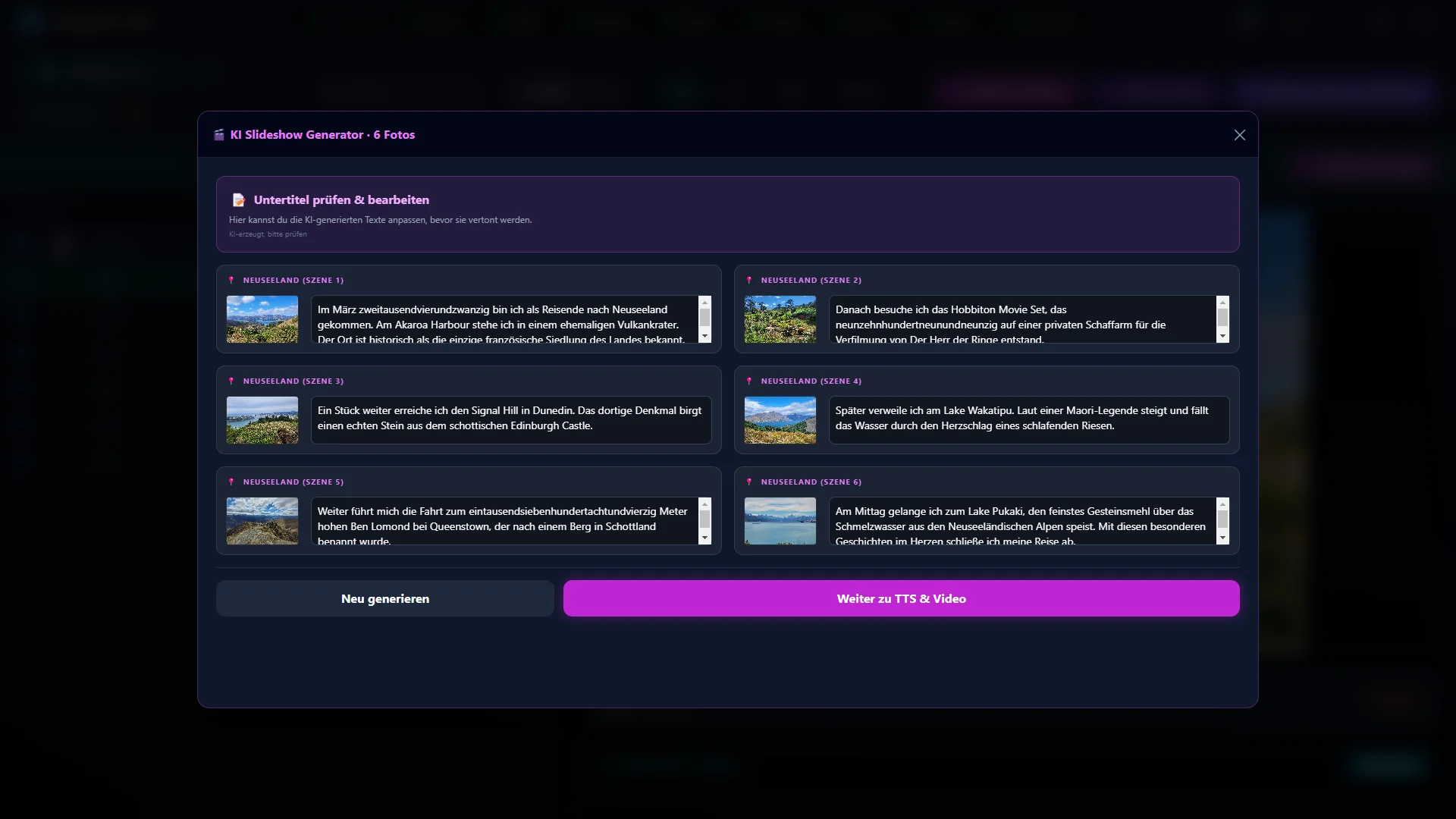Click the pin icon for Szene 1
The width and height of the screenshot is (1456, 819).
231,281
